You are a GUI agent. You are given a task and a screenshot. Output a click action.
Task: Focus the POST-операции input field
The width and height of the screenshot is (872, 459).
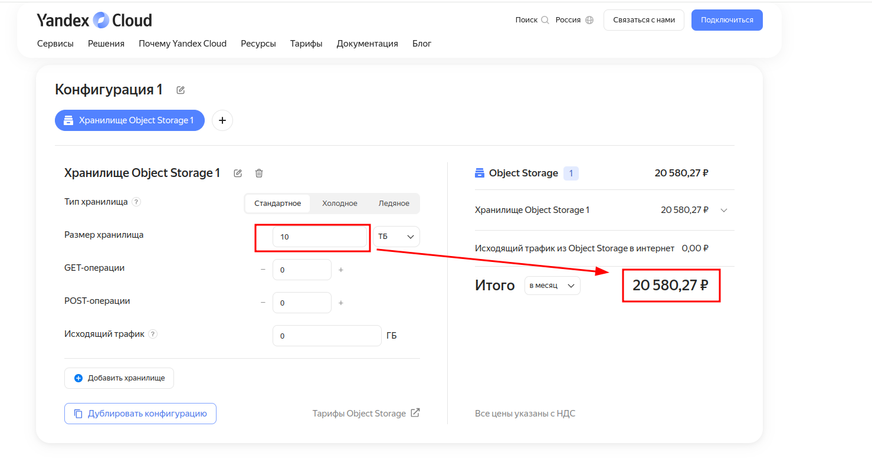(x=302, y=303)
